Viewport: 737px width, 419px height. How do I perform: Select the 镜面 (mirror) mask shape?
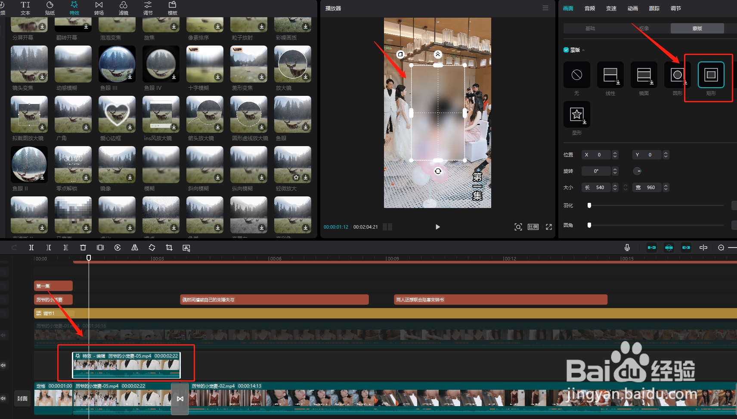pos(644,75)
